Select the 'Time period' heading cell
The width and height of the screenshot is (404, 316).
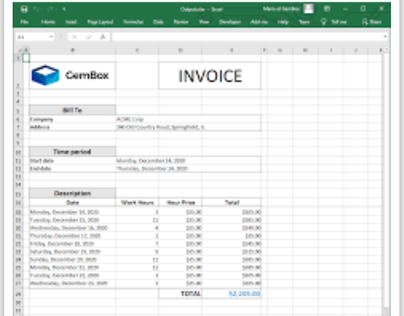tap(73, 152)
